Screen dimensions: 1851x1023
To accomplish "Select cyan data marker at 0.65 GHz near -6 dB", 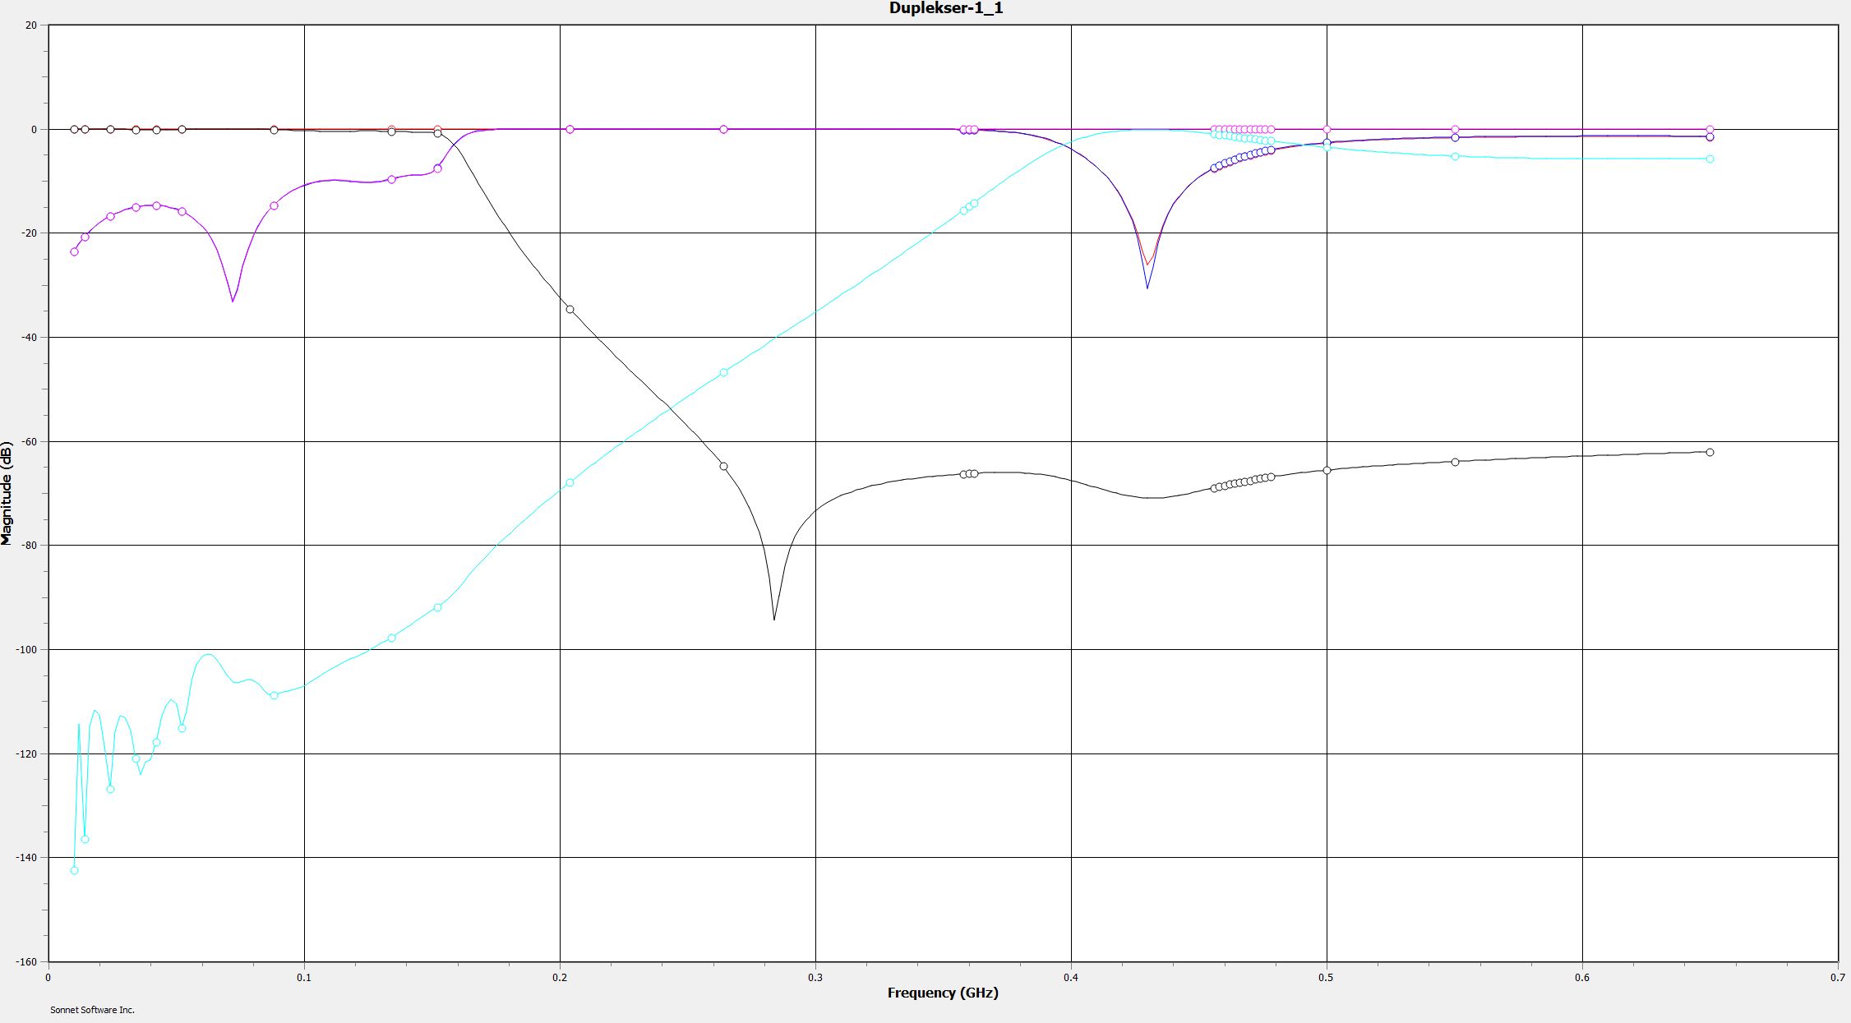I will tap(1710, 159).
